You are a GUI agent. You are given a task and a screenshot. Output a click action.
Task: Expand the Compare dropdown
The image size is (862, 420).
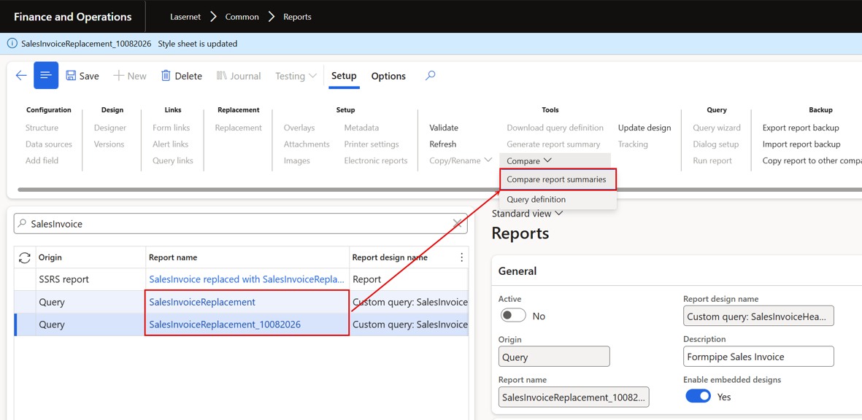pyautogui.click(x=529, y=161)
